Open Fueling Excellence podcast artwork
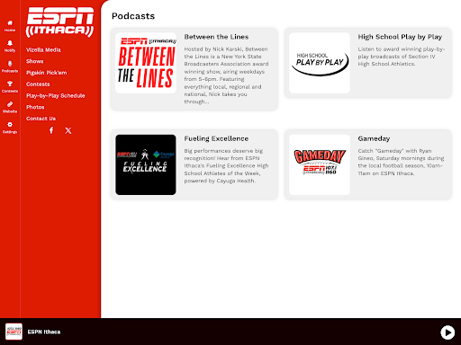461x345 pixels. 146,164
